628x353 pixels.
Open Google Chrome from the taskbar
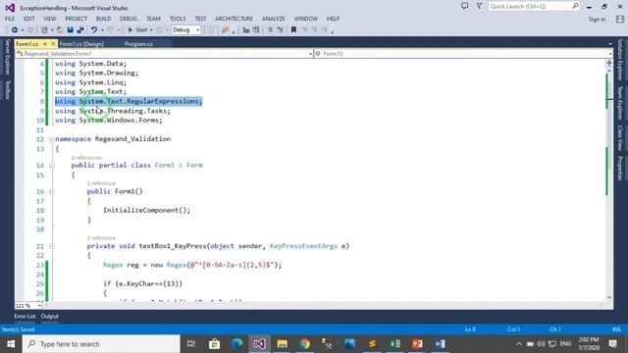tap(305, 344)
